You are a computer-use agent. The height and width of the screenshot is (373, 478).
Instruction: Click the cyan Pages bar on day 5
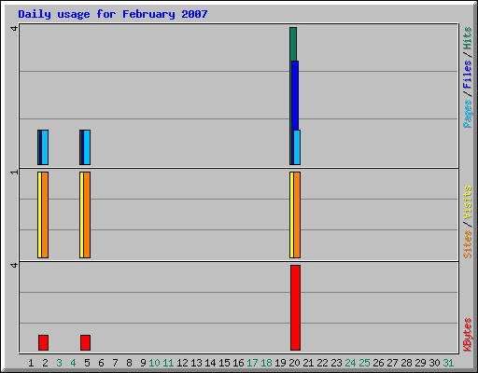[x=87, y=147]
